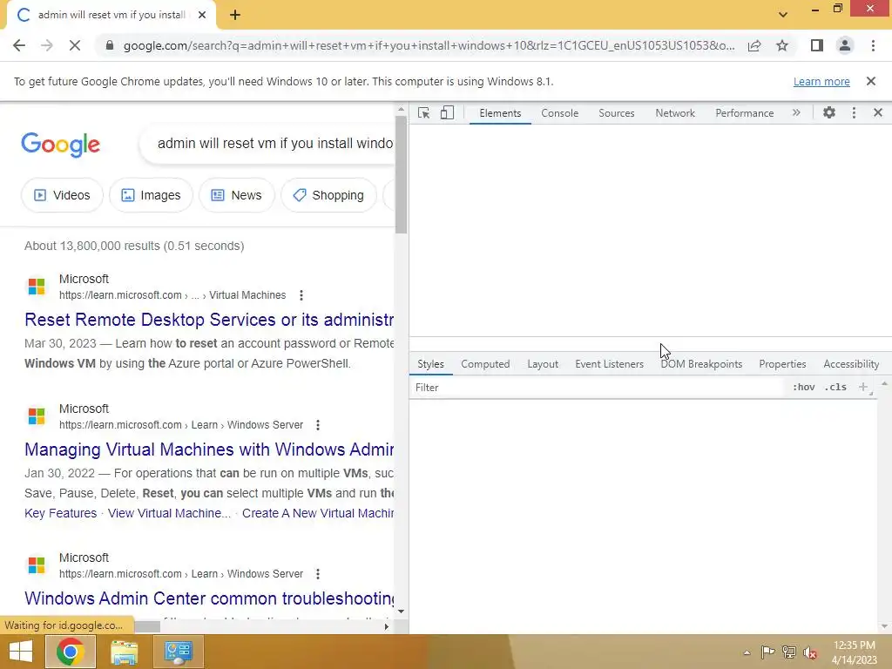Open the Layout tab
Viewport: 892px width, 669px height.
click(543, 364)
